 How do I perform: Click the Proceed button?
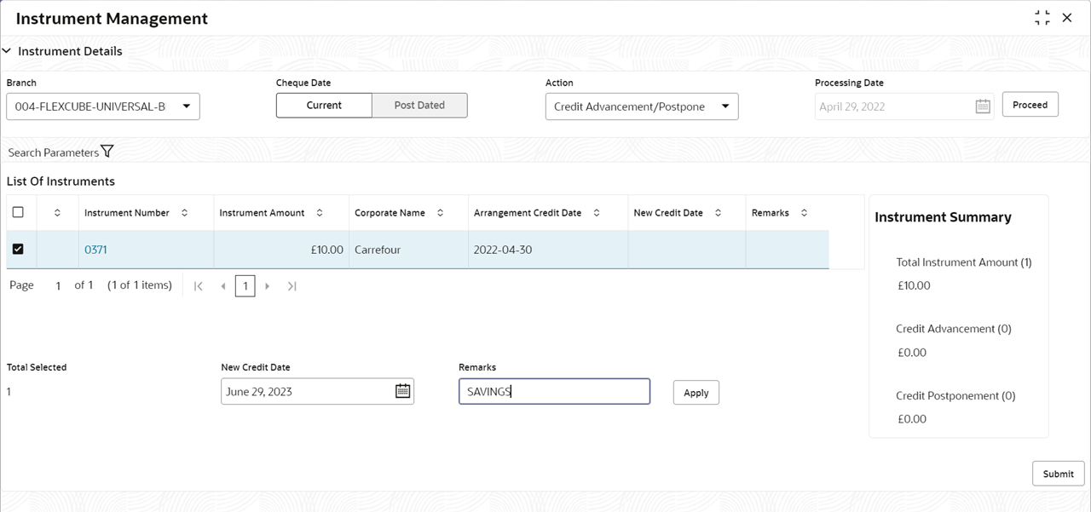[x=1030, y=105]
